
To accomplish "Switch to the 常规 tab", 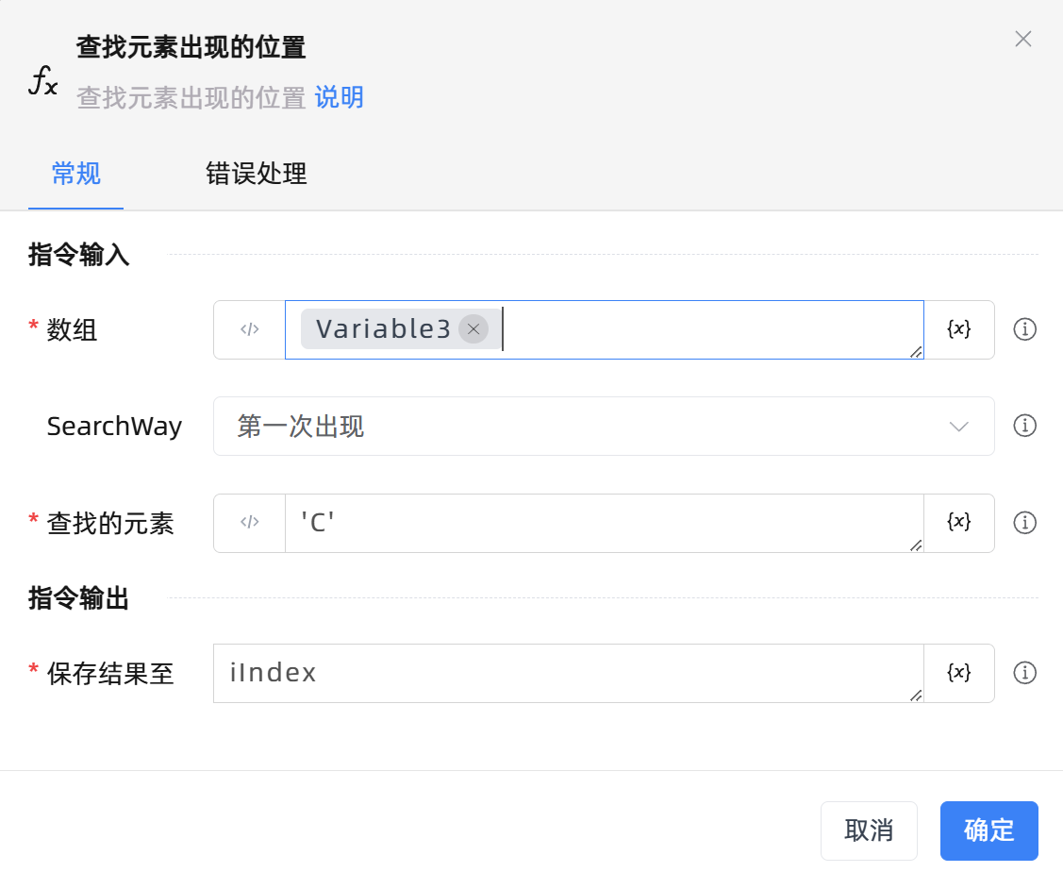I will pos(76,175).
